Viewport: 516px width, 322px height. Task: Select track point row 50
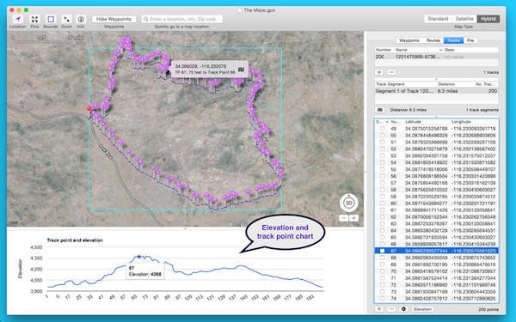pos(436,136)
